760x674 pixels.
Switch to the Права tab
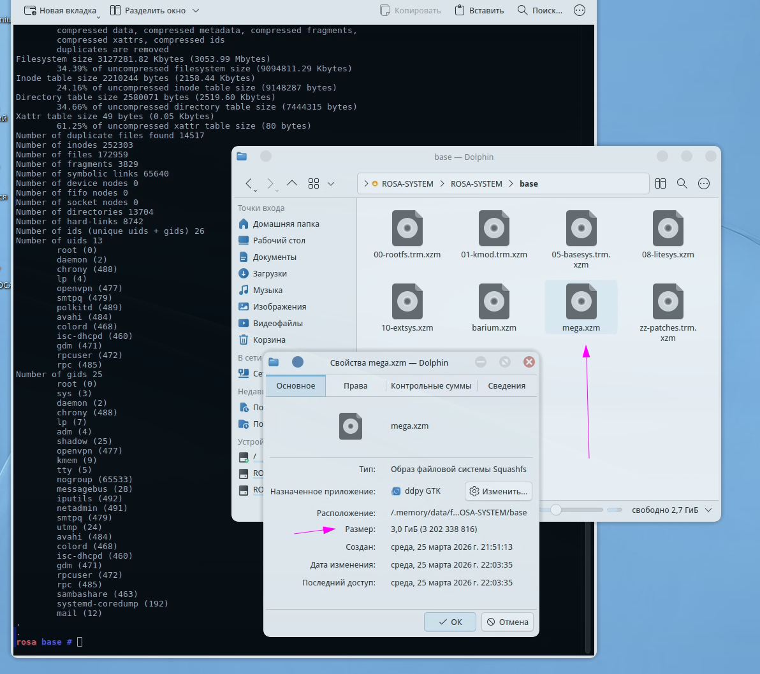coord(355,385)
